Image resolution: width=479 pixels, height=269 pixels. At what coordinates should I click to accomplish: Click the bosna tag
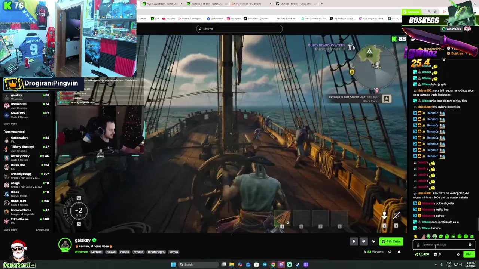point(125,252)
